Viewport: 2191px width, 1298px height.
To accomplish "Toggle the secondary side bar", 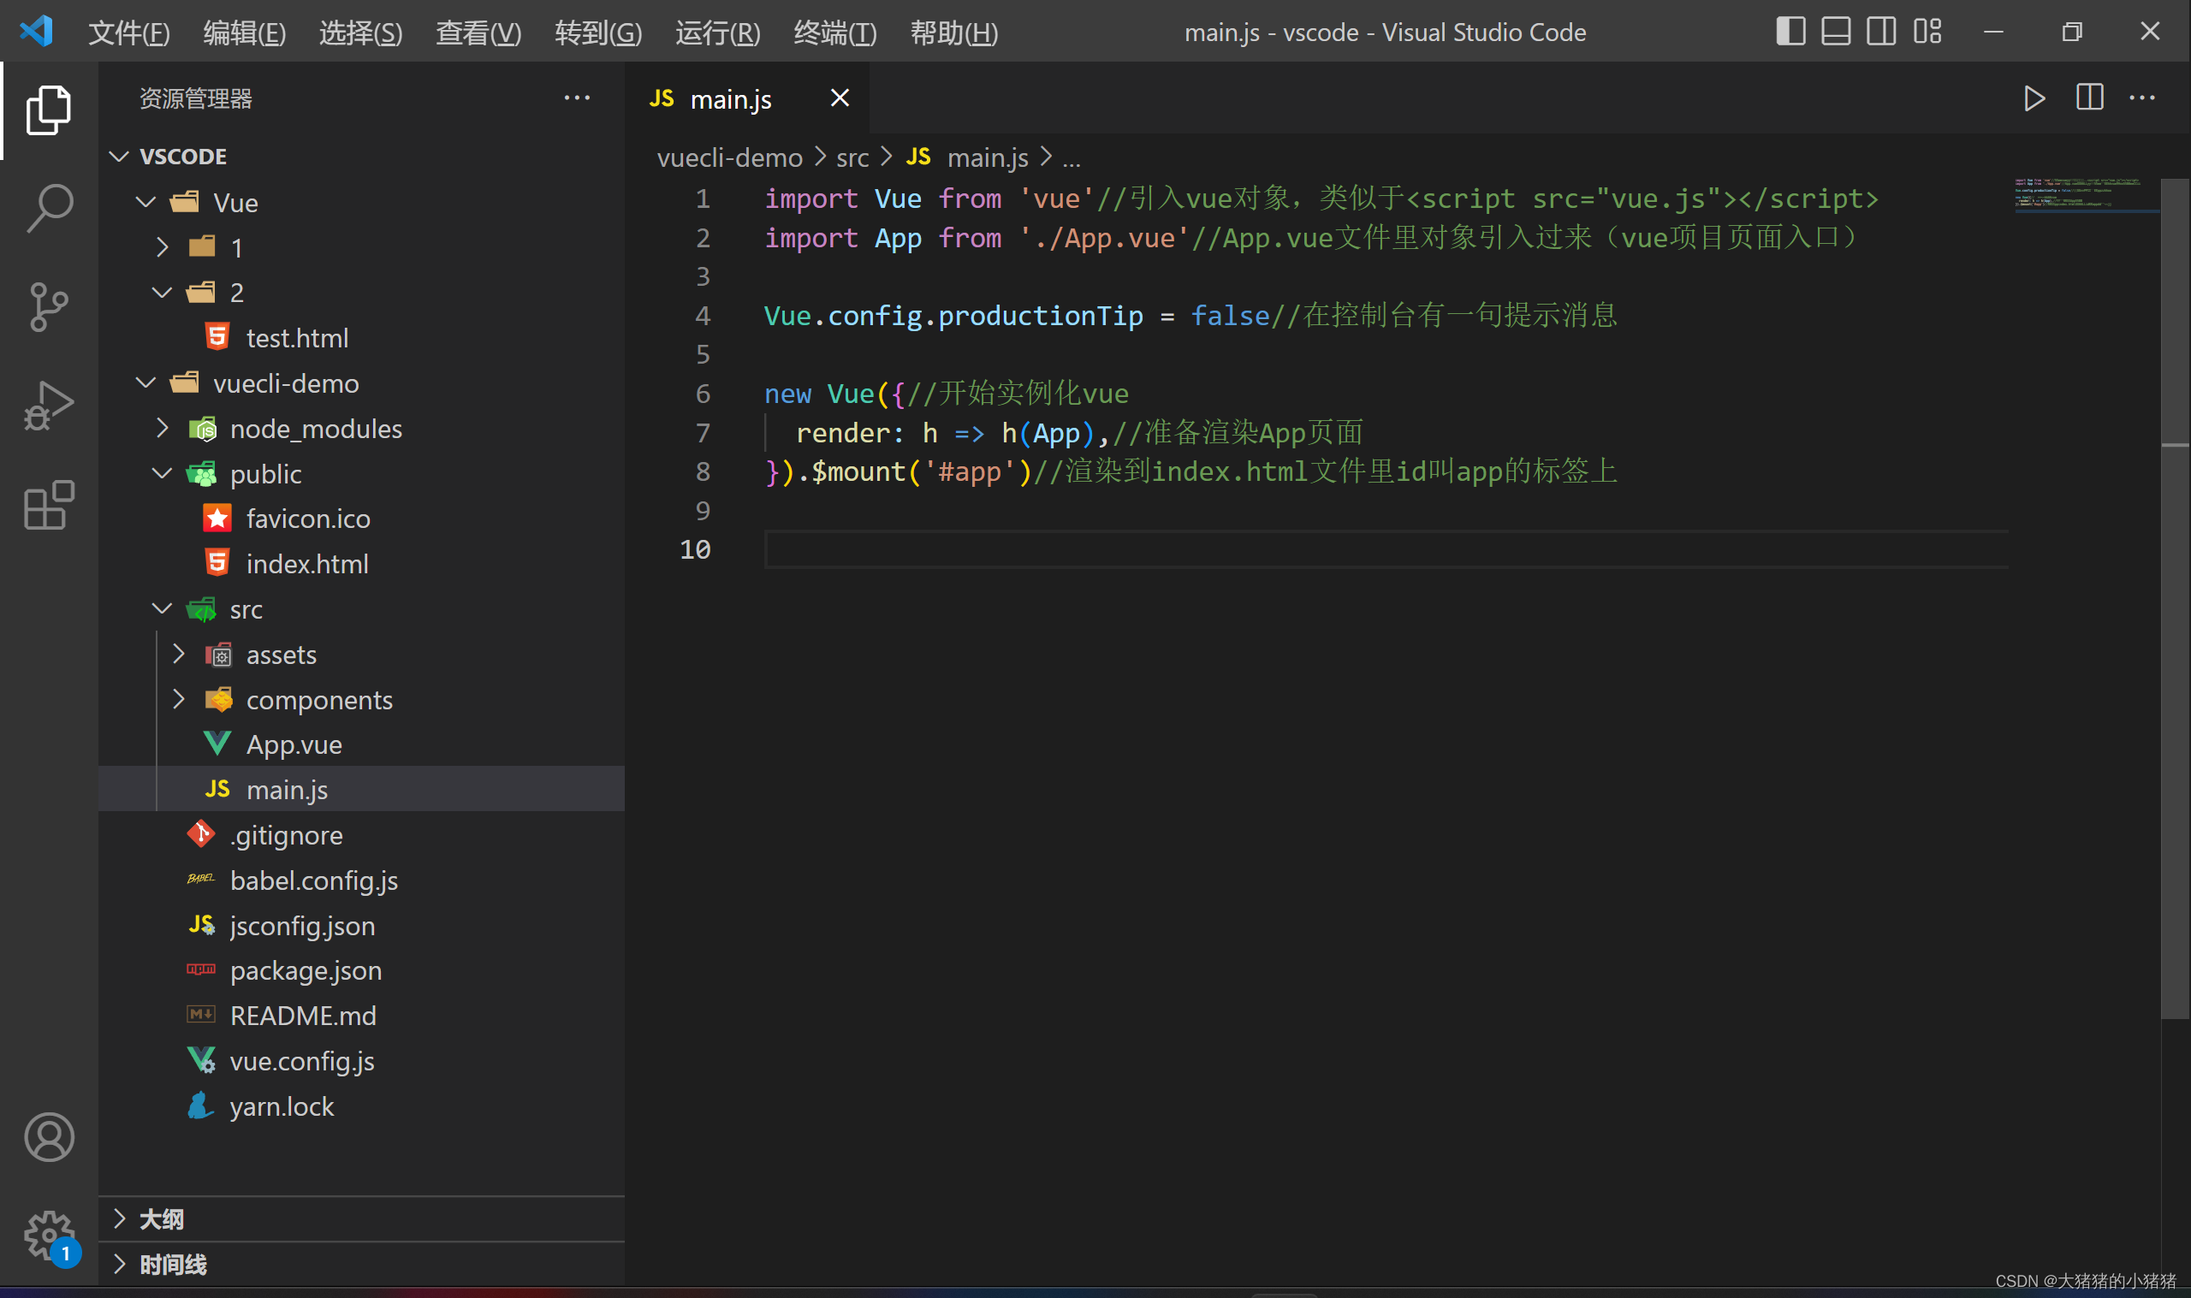I will coord(1881,32).
